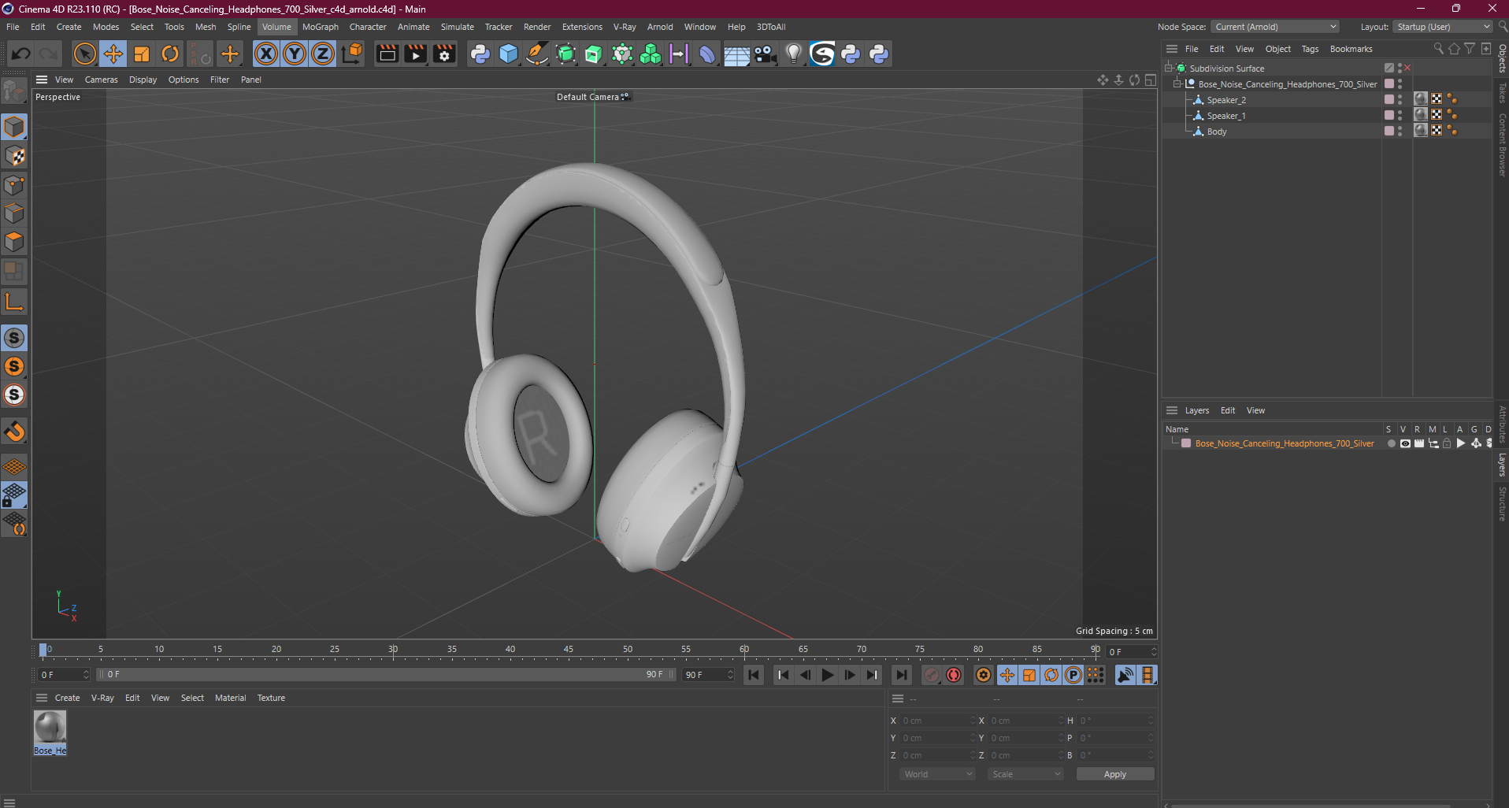
Task: Open the Node Space dropdown
Action: tap(1274, 27)
